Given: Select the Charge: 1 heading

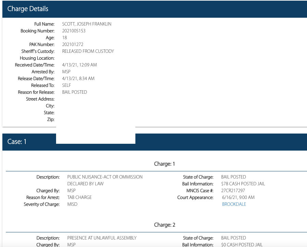Looking at the screenshot, I should tap(164, 164).
